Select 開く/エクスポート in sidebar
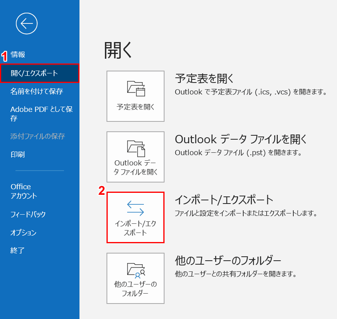 pos(40,73)
